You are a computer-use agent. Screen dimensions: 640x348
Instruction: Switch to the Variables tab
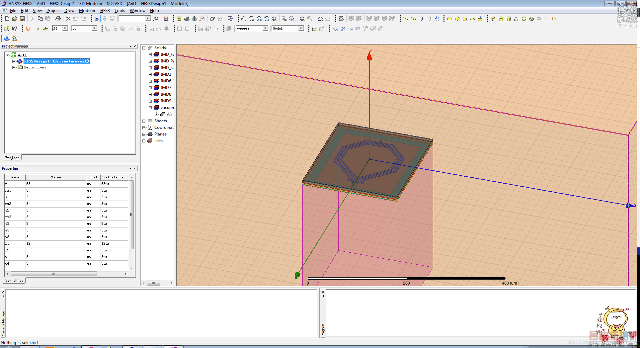point(14,281)
